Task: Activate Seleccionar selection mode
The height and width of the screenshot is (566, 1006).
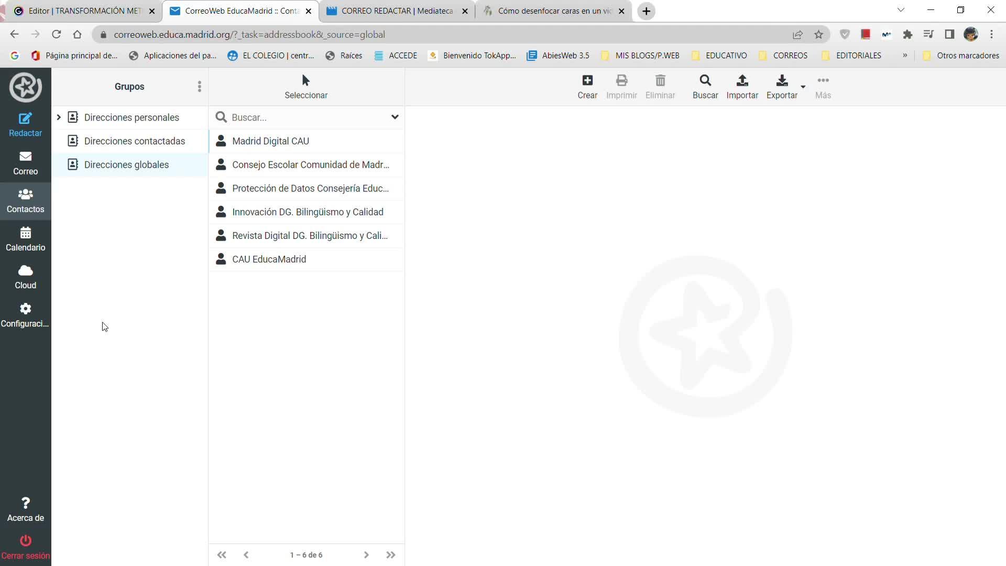Action: [x=306, y=87]
